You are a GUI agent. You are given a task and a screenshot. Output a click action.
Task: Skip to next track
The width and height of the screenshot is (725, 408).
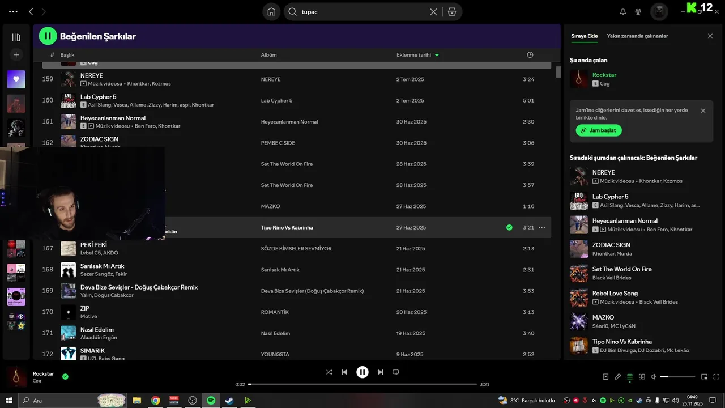(381, 372)
